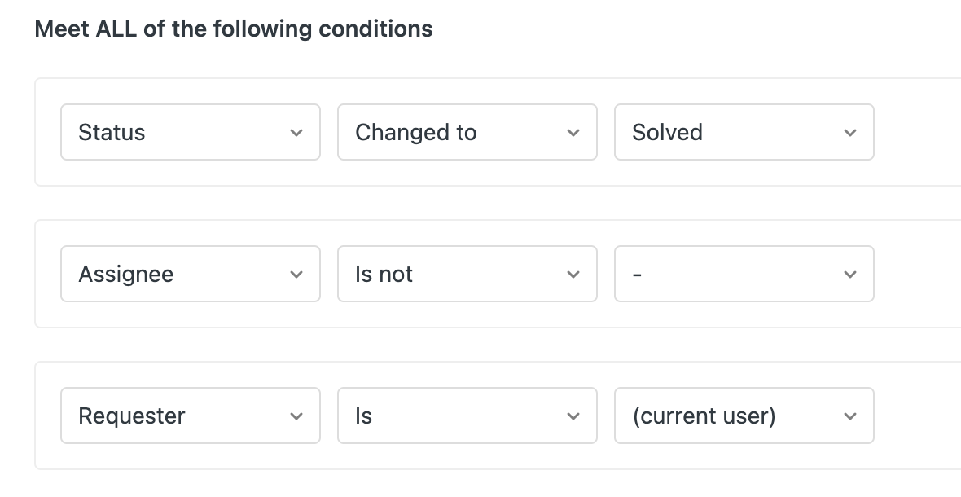
Task: Open the Assignee field dropdown
Action: [x=190, y=274]
